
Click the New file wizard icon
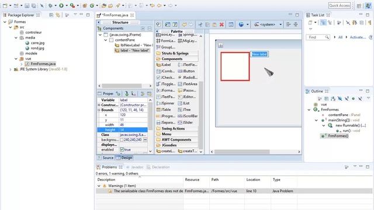click(5, 5)
